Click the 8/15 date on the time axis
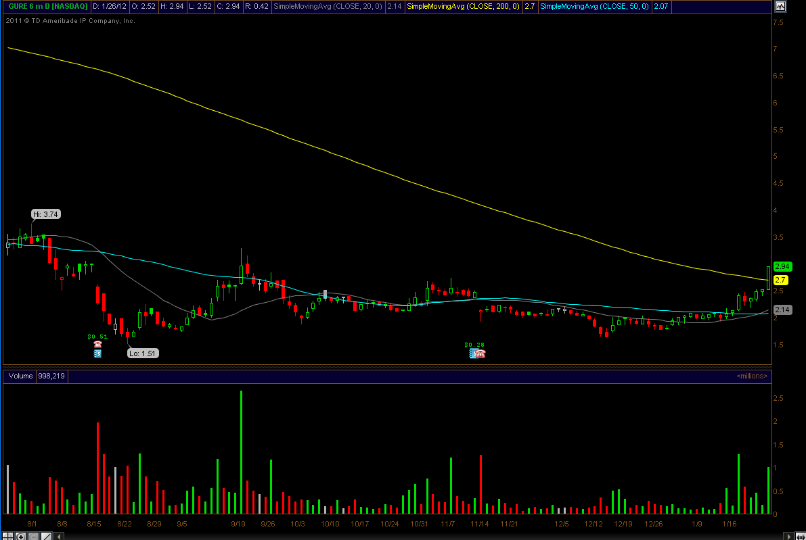806x540 pixels. (94, 524)
